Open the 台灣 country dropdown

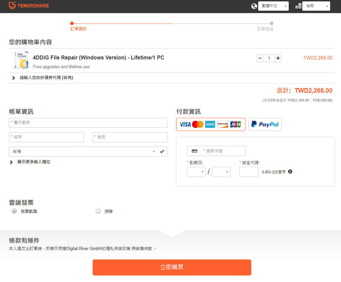point(88,151)
